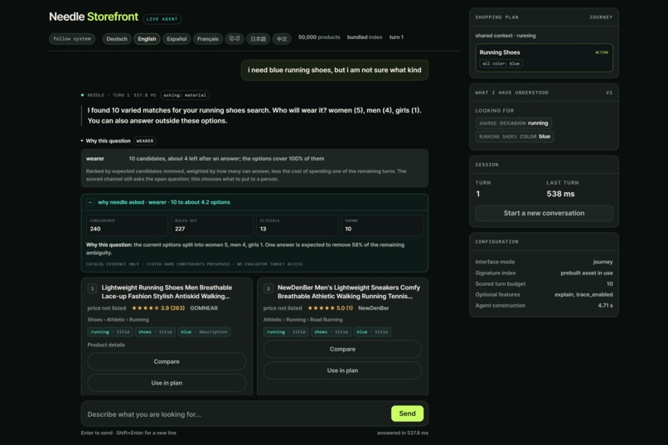Click the 5.0 (1) star rating

click(x=330, y=308)
